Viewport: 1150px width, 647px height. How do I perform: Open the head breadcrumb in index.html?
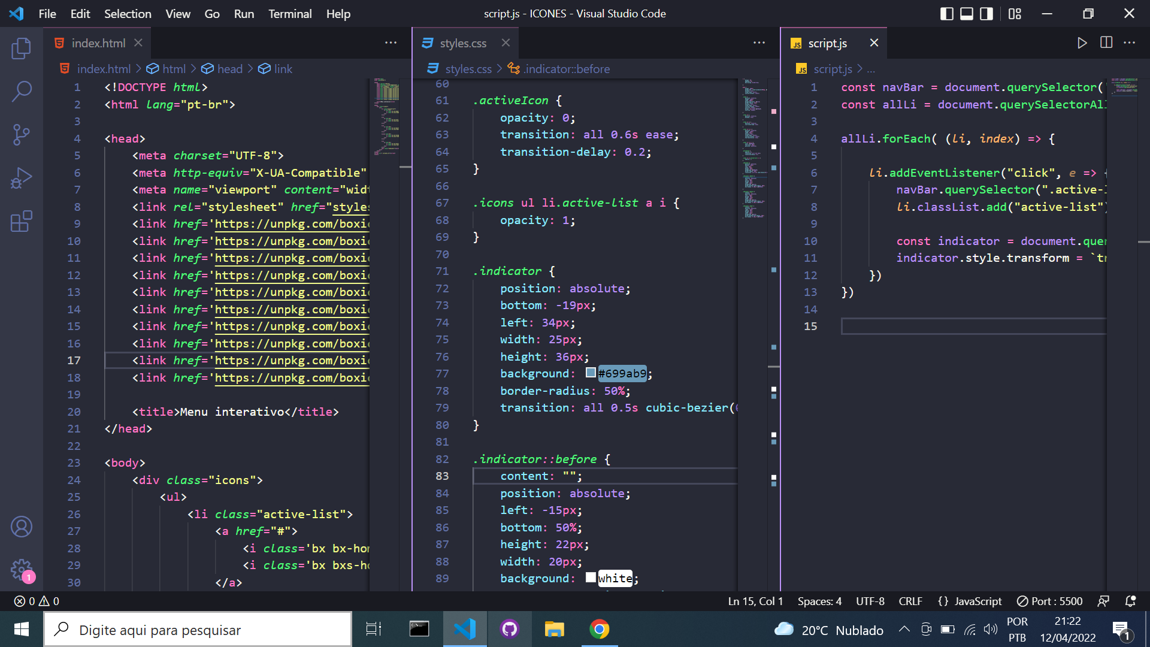(229, 68)
